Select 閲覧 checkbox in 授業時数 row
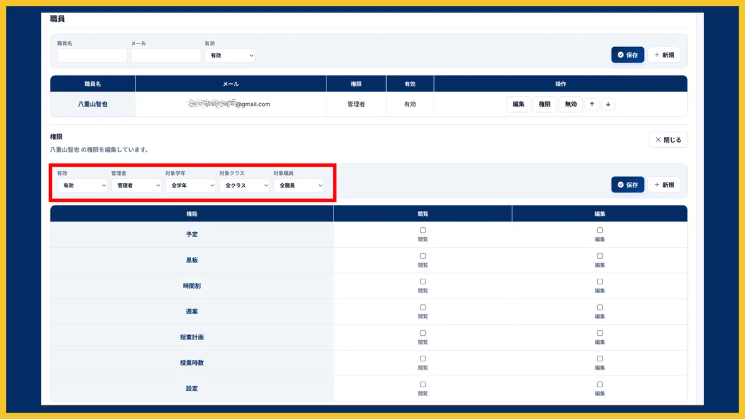Screen dimensions: 745x419 [x=423, y=359]
